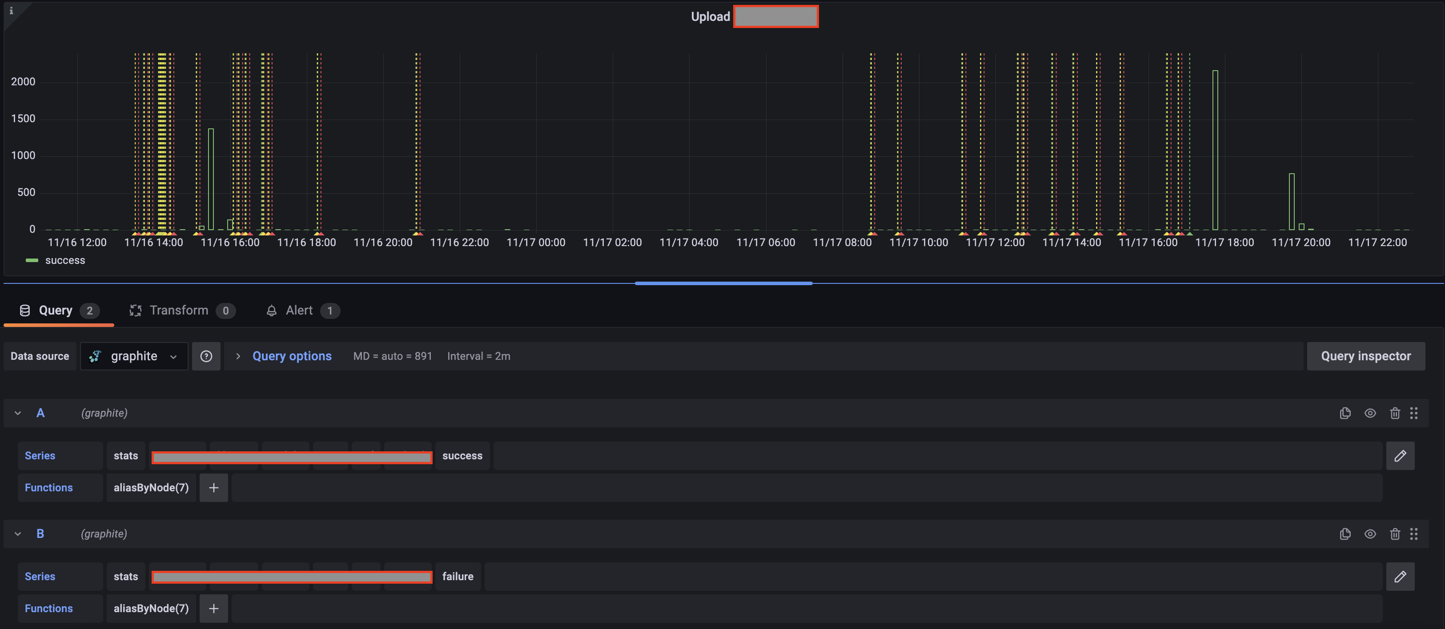This screenshot has height=629, width=1445.
Task: Add a function to query B with plus icon
Action: (213, 608)
